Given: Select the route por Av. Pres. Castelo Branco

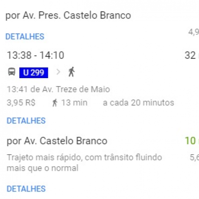Looking at the screenshot, I should click(x=68, y=15).
